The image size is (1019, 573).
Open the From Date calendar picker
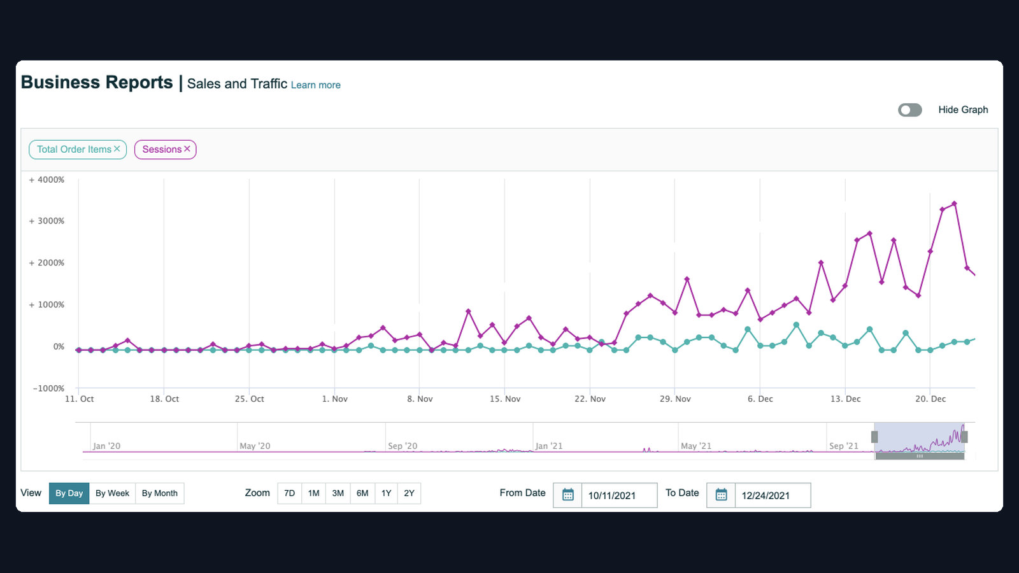point(568,495)
